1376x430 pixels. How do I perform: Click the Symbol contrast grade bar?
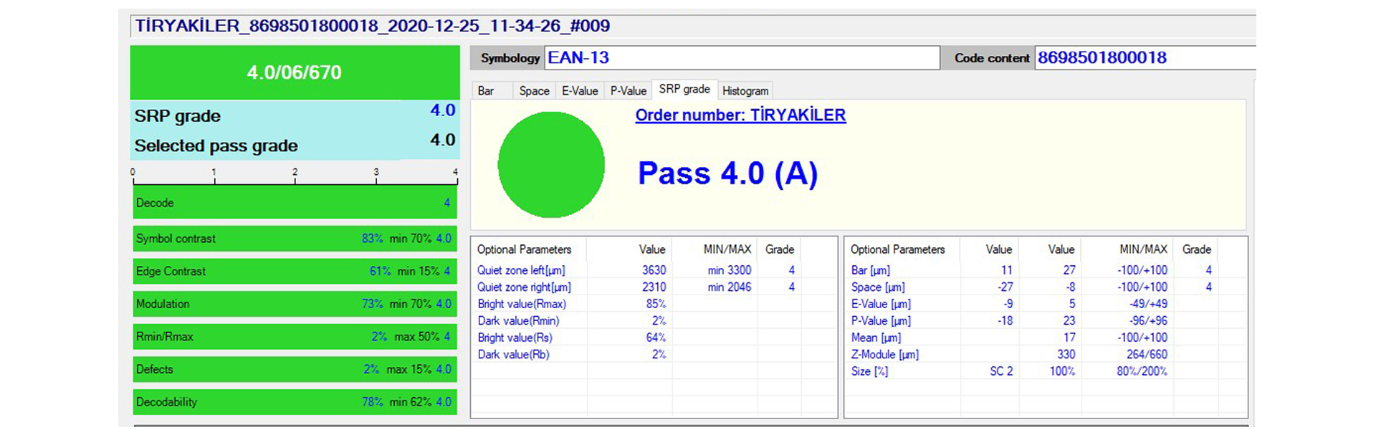295,239
